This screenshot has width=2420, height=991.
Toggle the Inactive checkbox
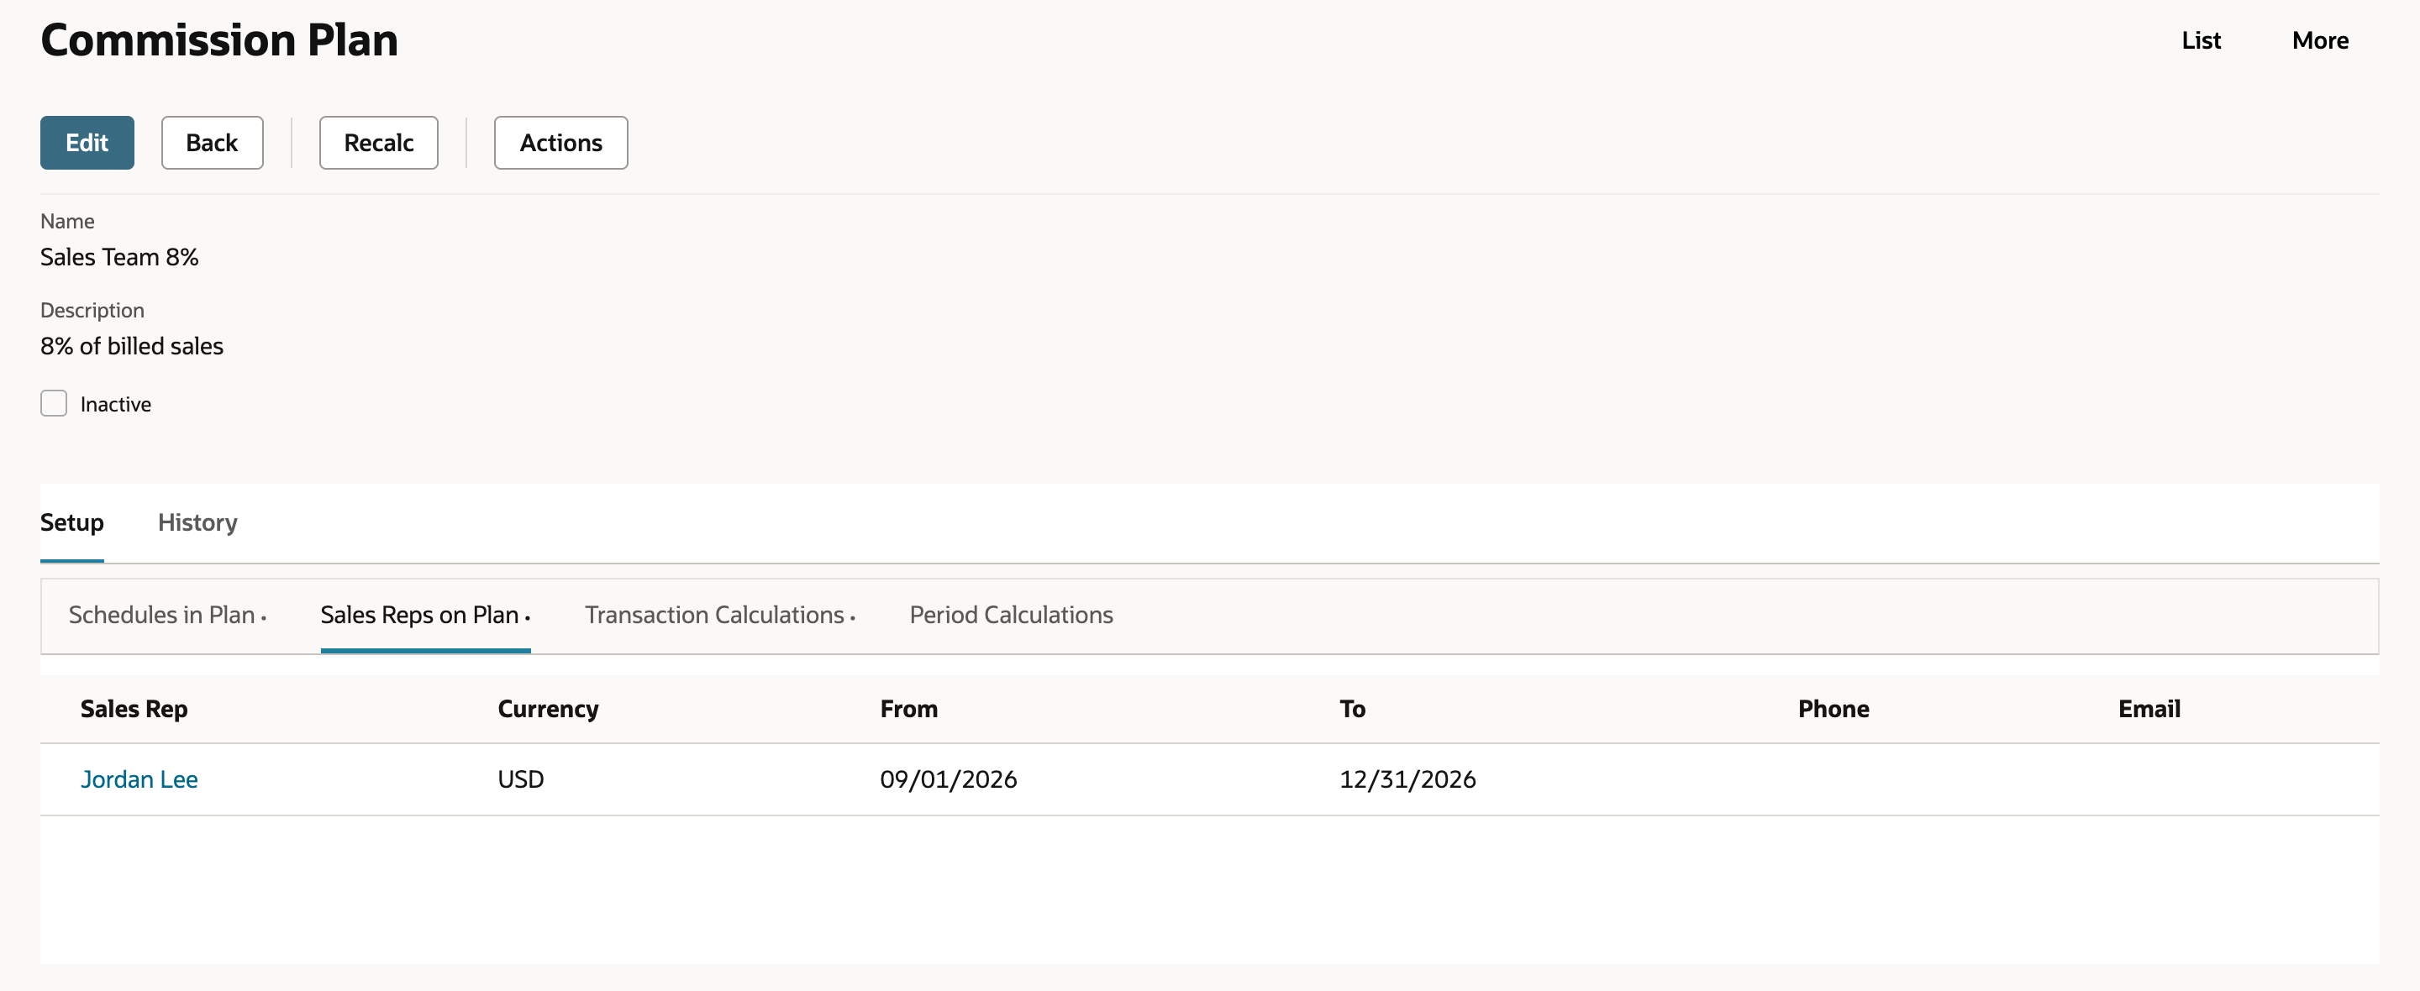click(54, 404)
